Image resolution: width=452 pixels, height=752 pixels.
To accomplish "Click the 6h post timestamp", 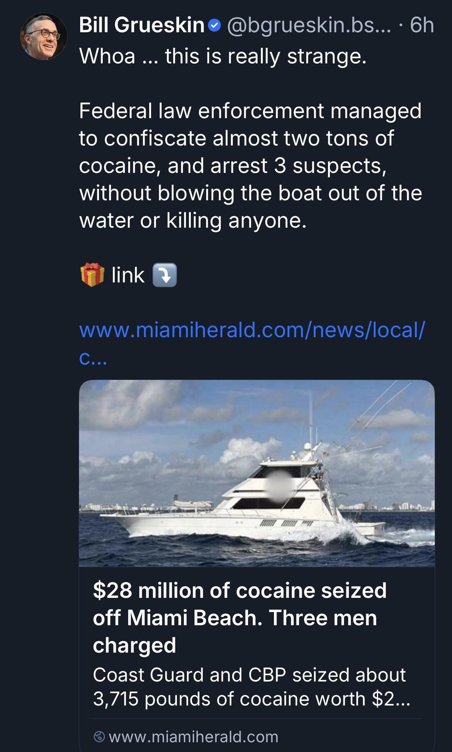I will [422, 25].
